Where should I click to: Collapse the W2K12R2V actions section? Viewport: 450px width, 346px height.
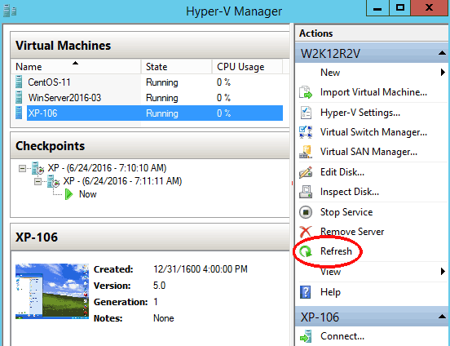442,53
